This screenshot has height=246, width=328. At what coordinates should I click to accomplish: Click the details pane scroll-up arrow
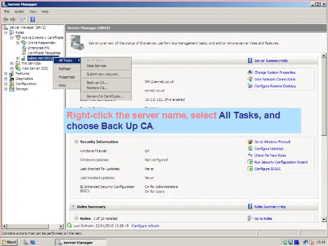tap(323, 56)
